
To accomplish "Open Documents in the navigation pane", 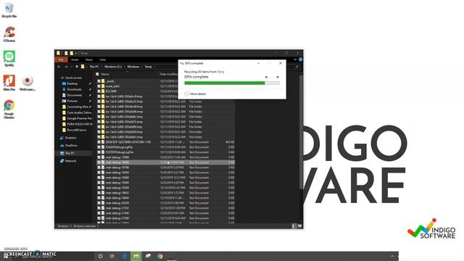I will coord(74,95).
